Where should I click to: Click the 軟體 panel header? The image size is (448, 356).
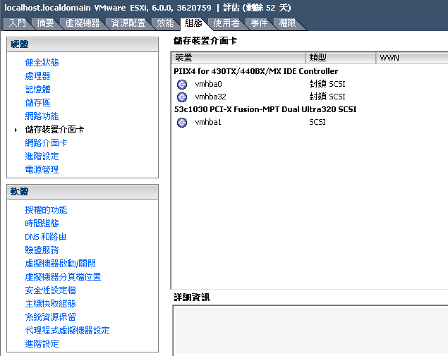83,192
